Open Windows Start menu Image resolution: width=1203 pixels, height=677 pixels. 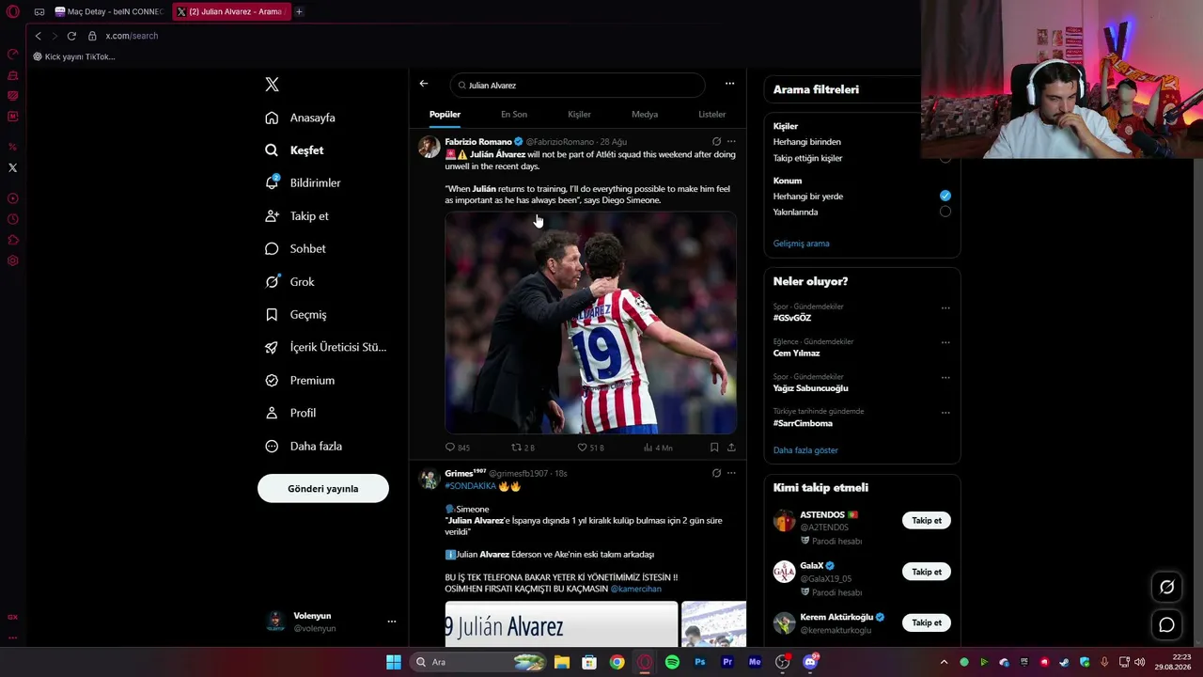pos(394,662)
